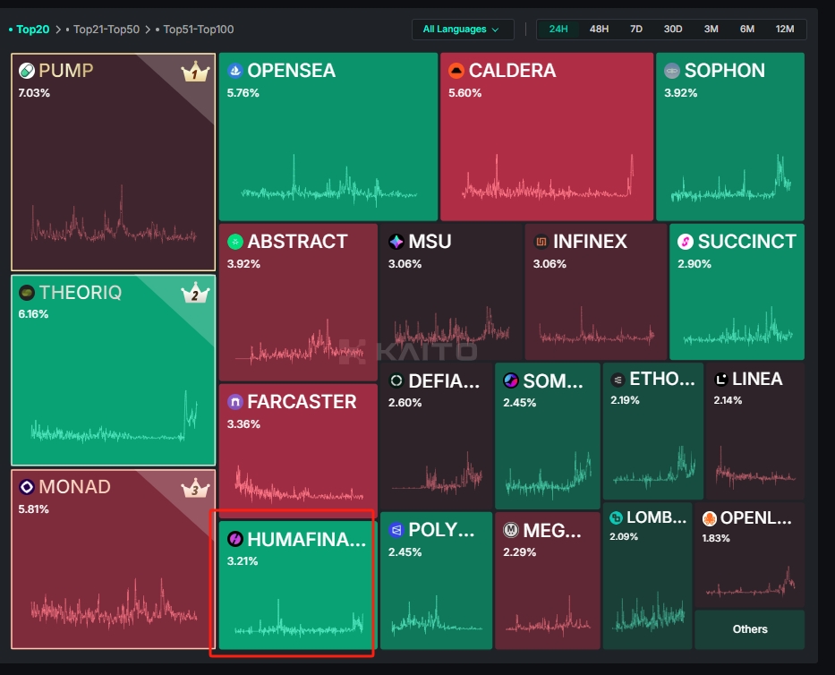
Task: Open the CALDERA sparkline chart
Action: point(548,178)
